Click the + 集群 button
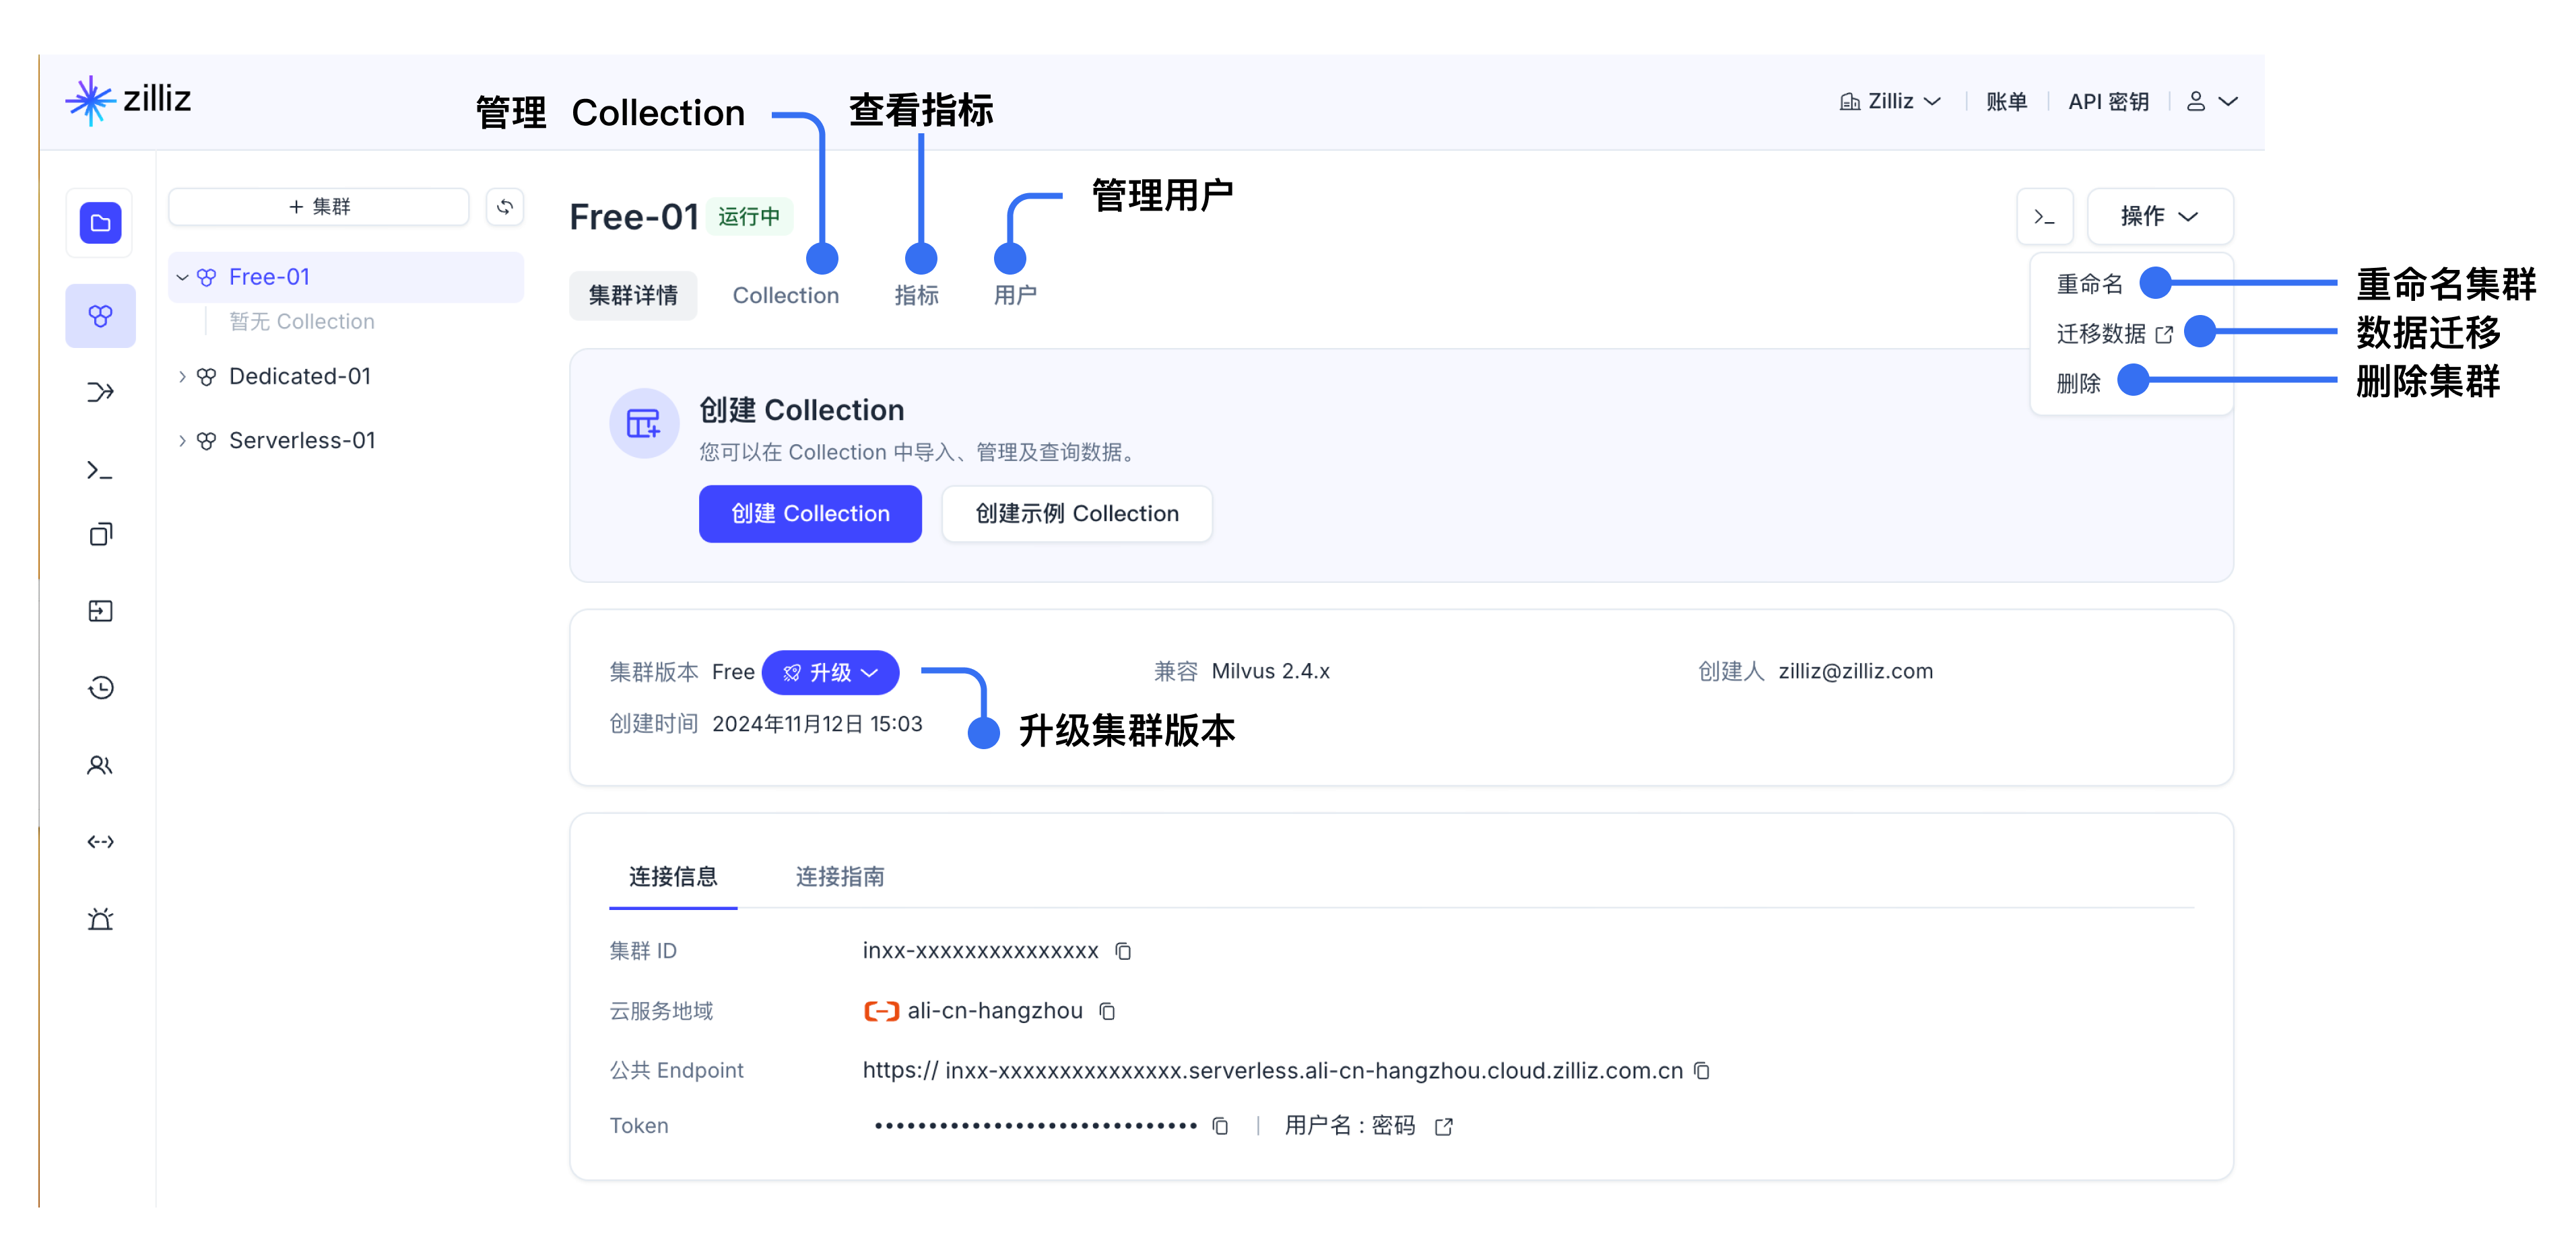This screenshot has height=1258, width=2576. (x=319, y=207)
